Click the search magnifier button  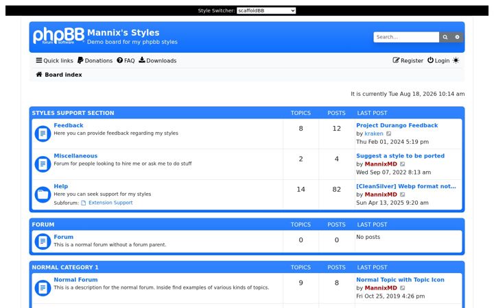pos(445,37)
